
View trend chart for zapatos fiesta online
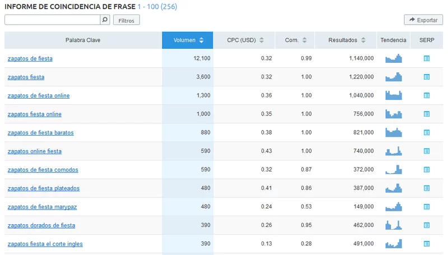(394, 114)
